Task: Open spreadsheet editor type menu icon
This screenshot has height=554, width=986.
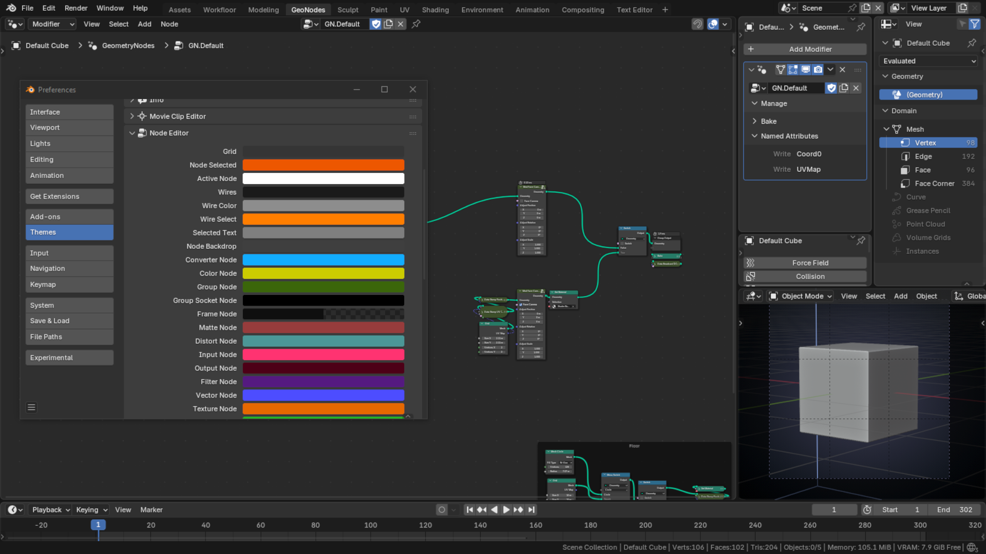Action: [x=888, y=24]
